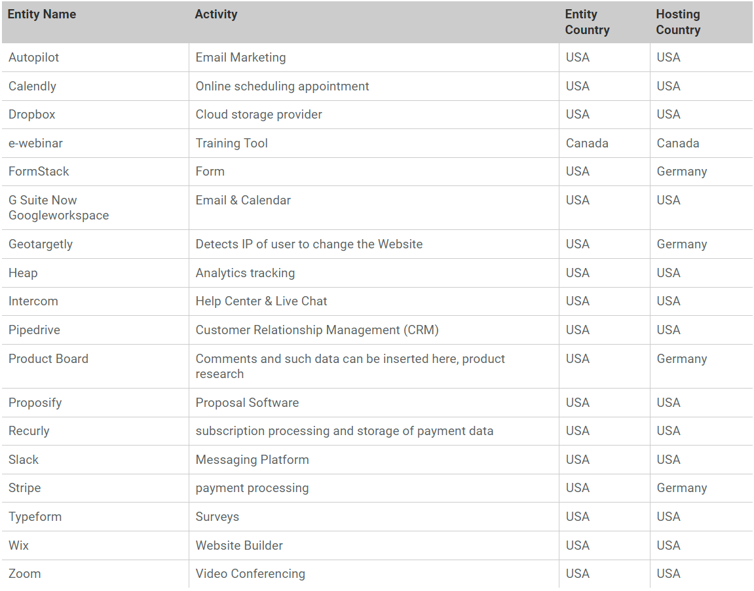This screenshot has width=754, height=591.
Task: Click 'Analytics tracking' activity
Action: tap(245, 273)
